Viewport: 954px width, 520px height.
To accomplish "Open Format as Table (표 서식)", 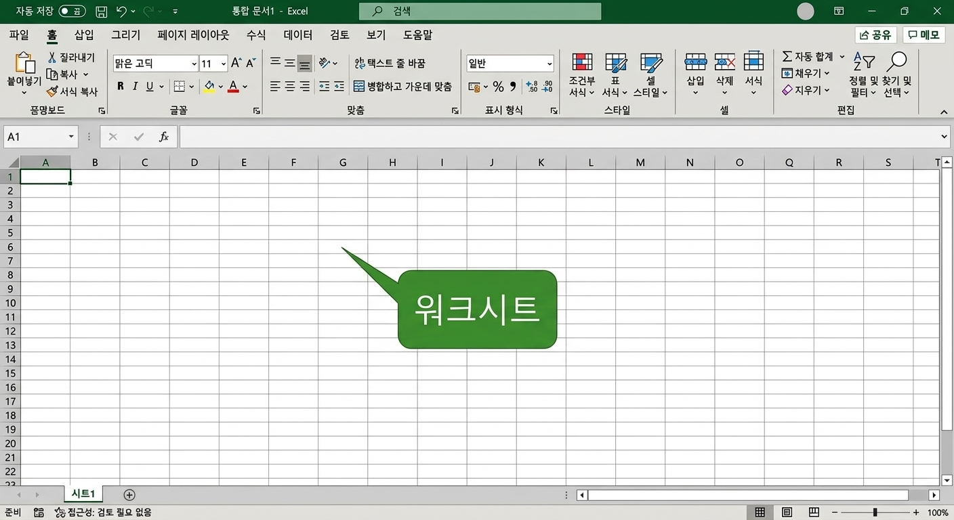I will coord(615,74).
